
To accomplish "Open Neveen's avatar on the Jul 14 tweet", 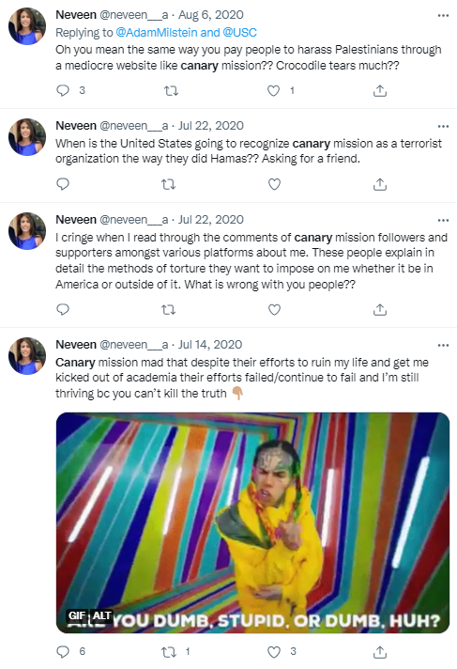I will pyautogui.click(x=27, y=356).
